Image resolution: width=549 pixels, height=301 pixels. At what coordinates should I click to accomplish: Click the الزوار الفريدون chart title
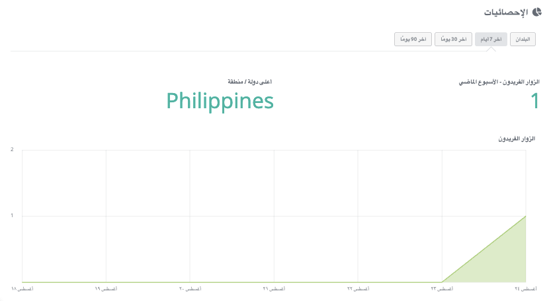coord(517,139)
